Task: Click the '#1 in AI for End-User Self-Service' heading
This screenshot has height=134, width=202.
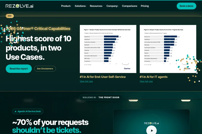Action: [x=103, y=77]
